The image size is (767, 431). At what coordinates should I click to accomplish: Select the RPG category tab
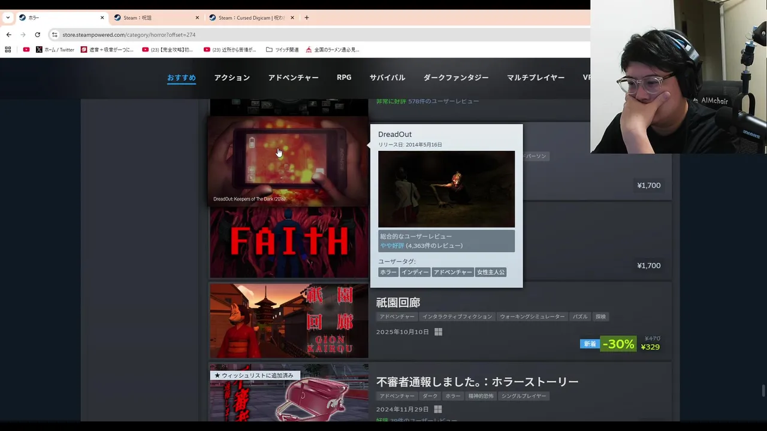tap(344, 78)
